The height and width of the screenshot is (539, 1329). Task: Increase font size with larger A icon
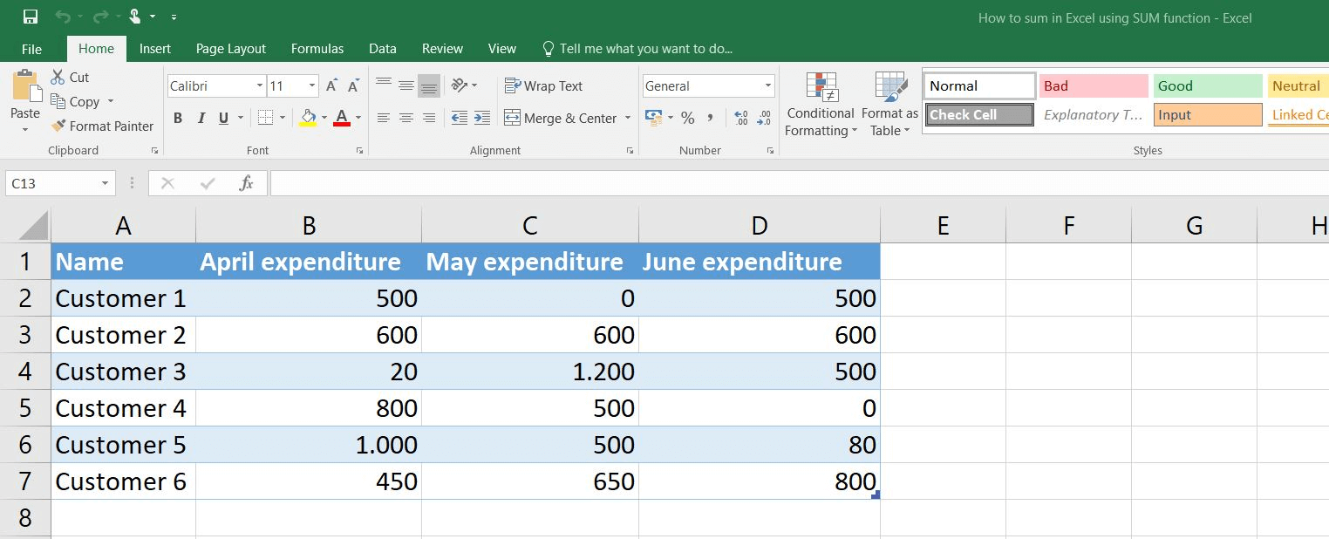331,86
